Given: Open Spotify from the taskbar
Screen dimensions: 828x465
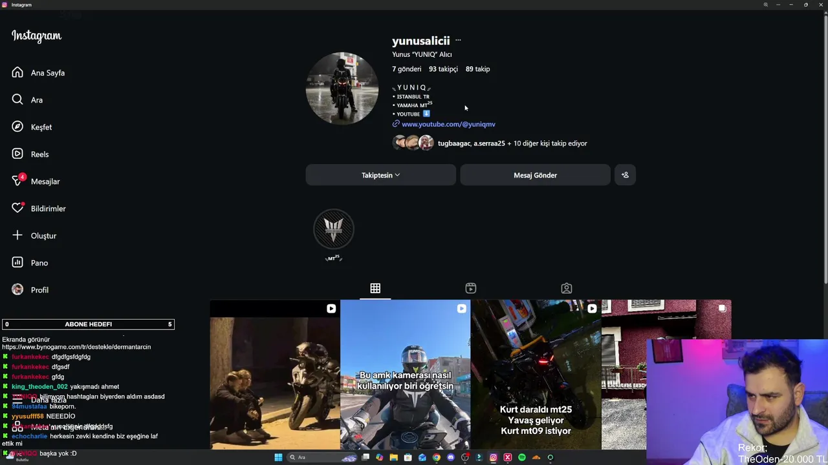Looking at the screenshot, I should coord(522,457).
